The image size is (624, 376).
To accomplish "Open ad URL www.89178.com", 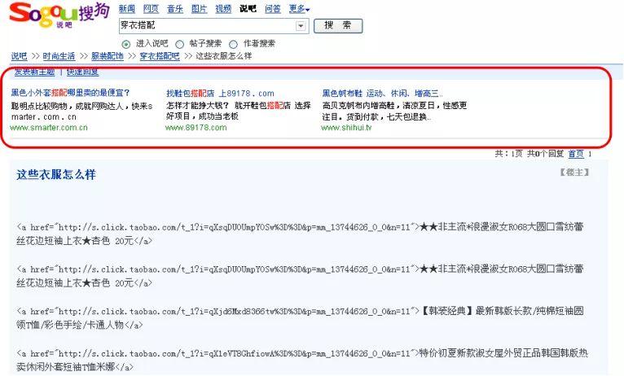I will click(x=196, y=128).
